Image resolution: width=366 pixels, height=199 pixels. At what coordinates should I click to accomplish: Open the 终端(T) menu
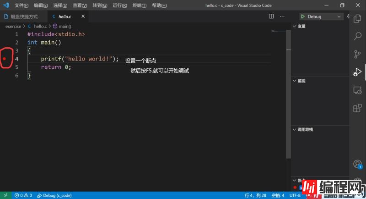coord(140,6)
